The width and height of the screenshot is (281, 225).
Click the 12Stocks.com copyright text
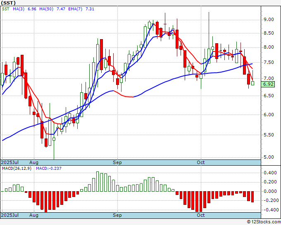[x=264, y=222]
